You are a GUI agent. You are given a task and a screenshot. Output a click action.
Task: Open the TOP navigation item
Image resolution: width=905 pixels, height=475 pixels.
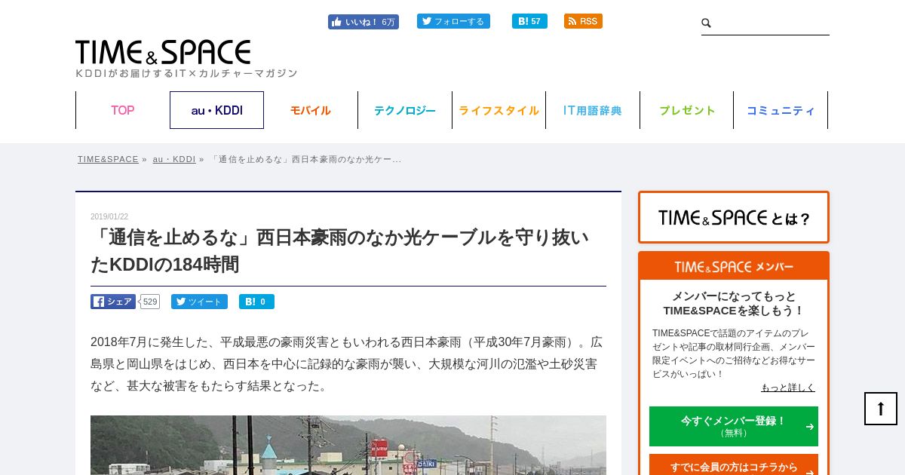coord(123,110)
